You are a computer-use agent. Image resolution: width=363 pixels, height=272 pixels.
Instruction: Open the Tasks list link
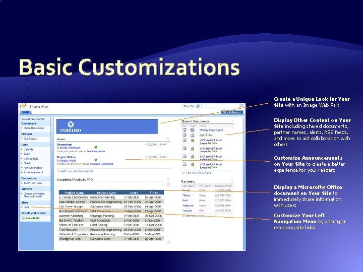(27, 154)
